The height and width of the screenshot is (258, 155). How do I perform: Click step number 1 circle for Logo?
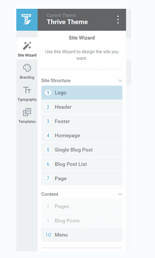[x=48, y=93]
